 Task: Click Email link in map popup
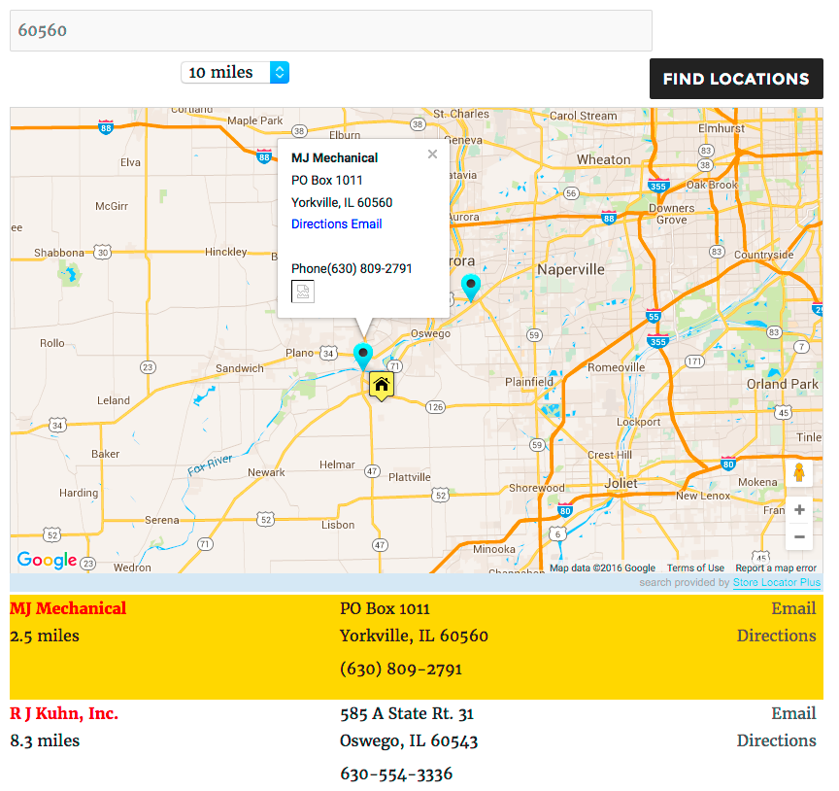[366, 224]
